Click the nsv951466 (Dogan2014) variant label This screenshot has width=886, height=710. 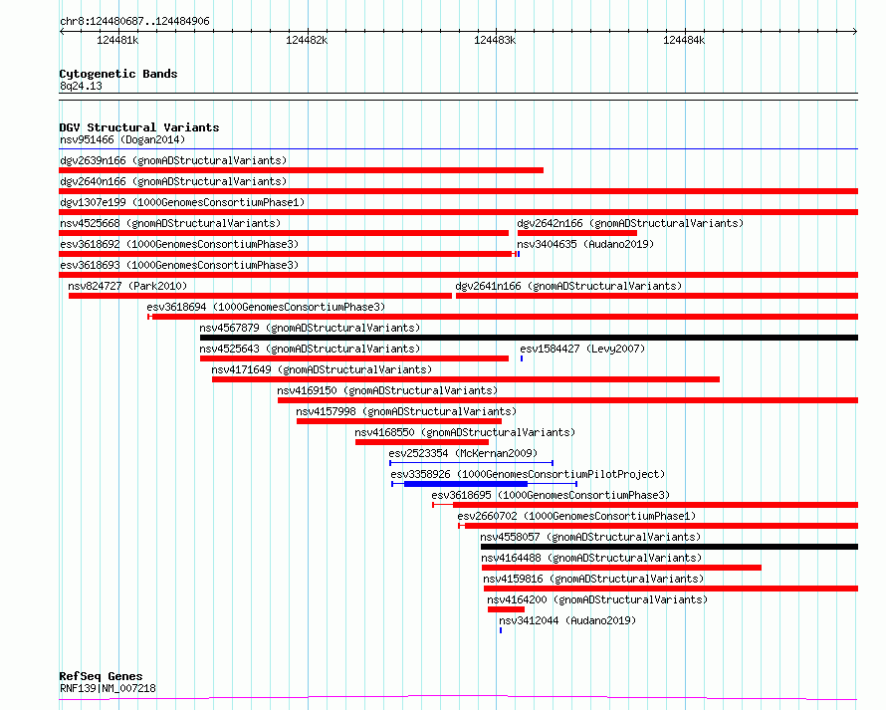coord(122,139)
